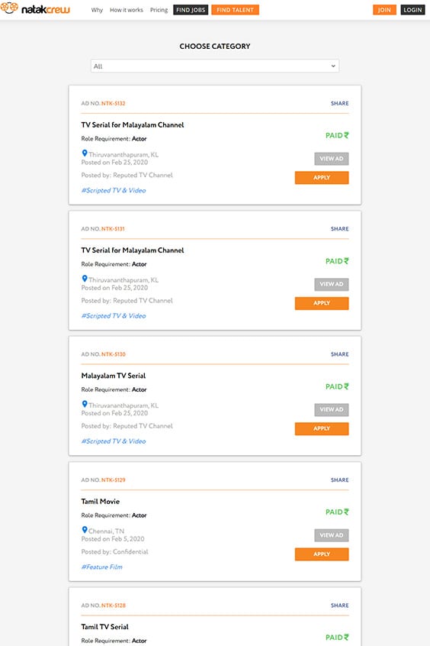The image size is (430, 646).
Task: Click PAID rupee icon on Tamil Movie ad
Action: click(346, 512)
